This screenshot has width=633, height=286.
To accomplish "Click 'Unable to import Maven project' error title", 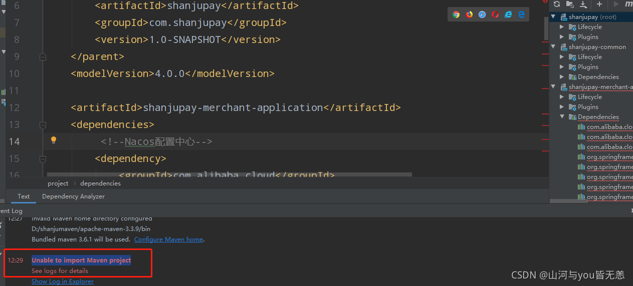I will (81, 260).
